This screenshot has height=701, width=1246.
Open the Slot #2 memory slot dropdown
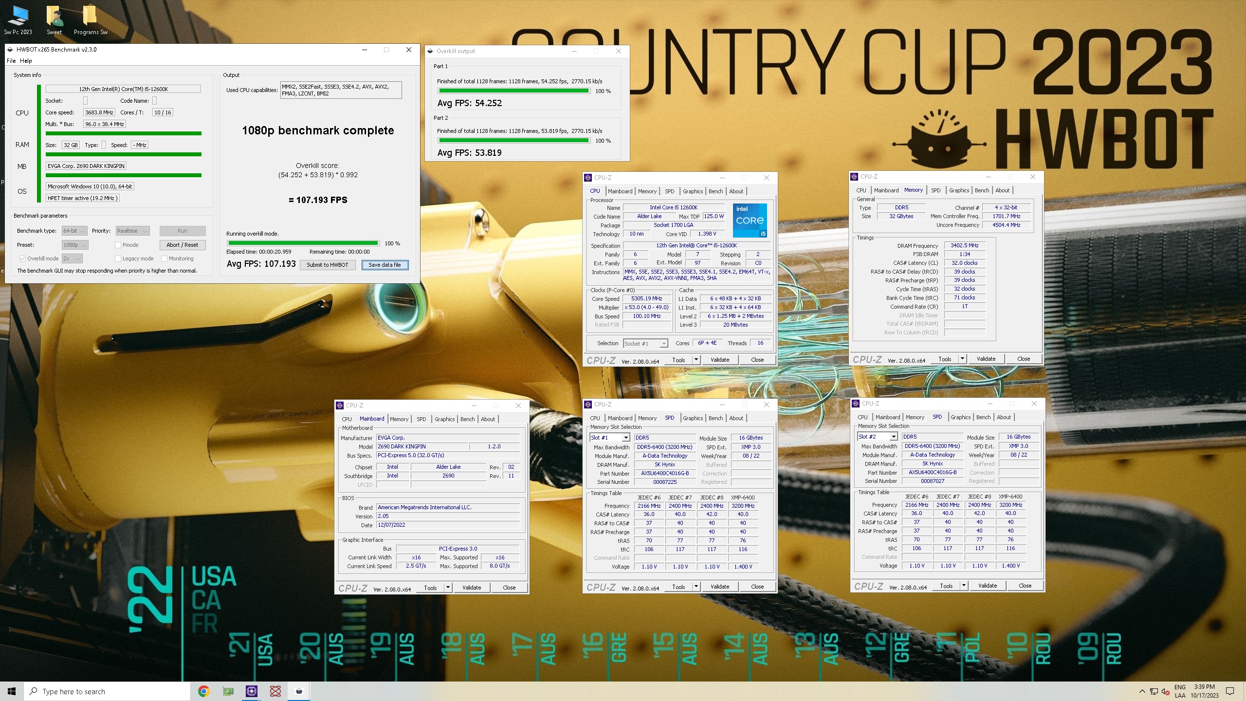(878, 437)
